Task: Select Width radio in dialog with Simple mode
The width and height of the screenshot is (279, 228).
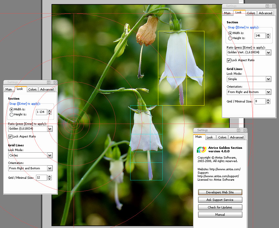Action: click(x=230, y=33)
